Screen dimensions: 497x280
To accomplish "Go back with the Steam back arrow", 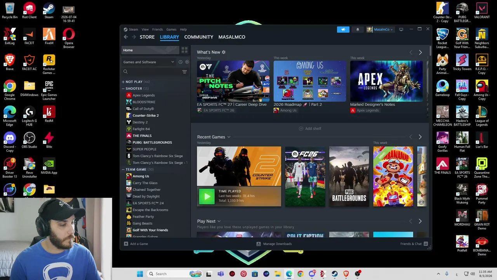I will [126, 37].
